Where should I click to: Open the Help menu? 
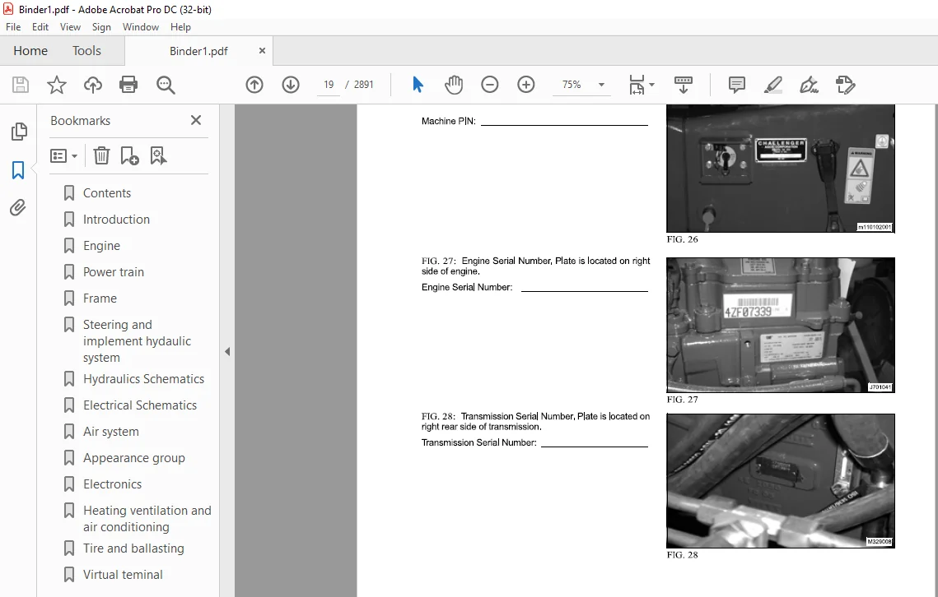tap(180, 27)
